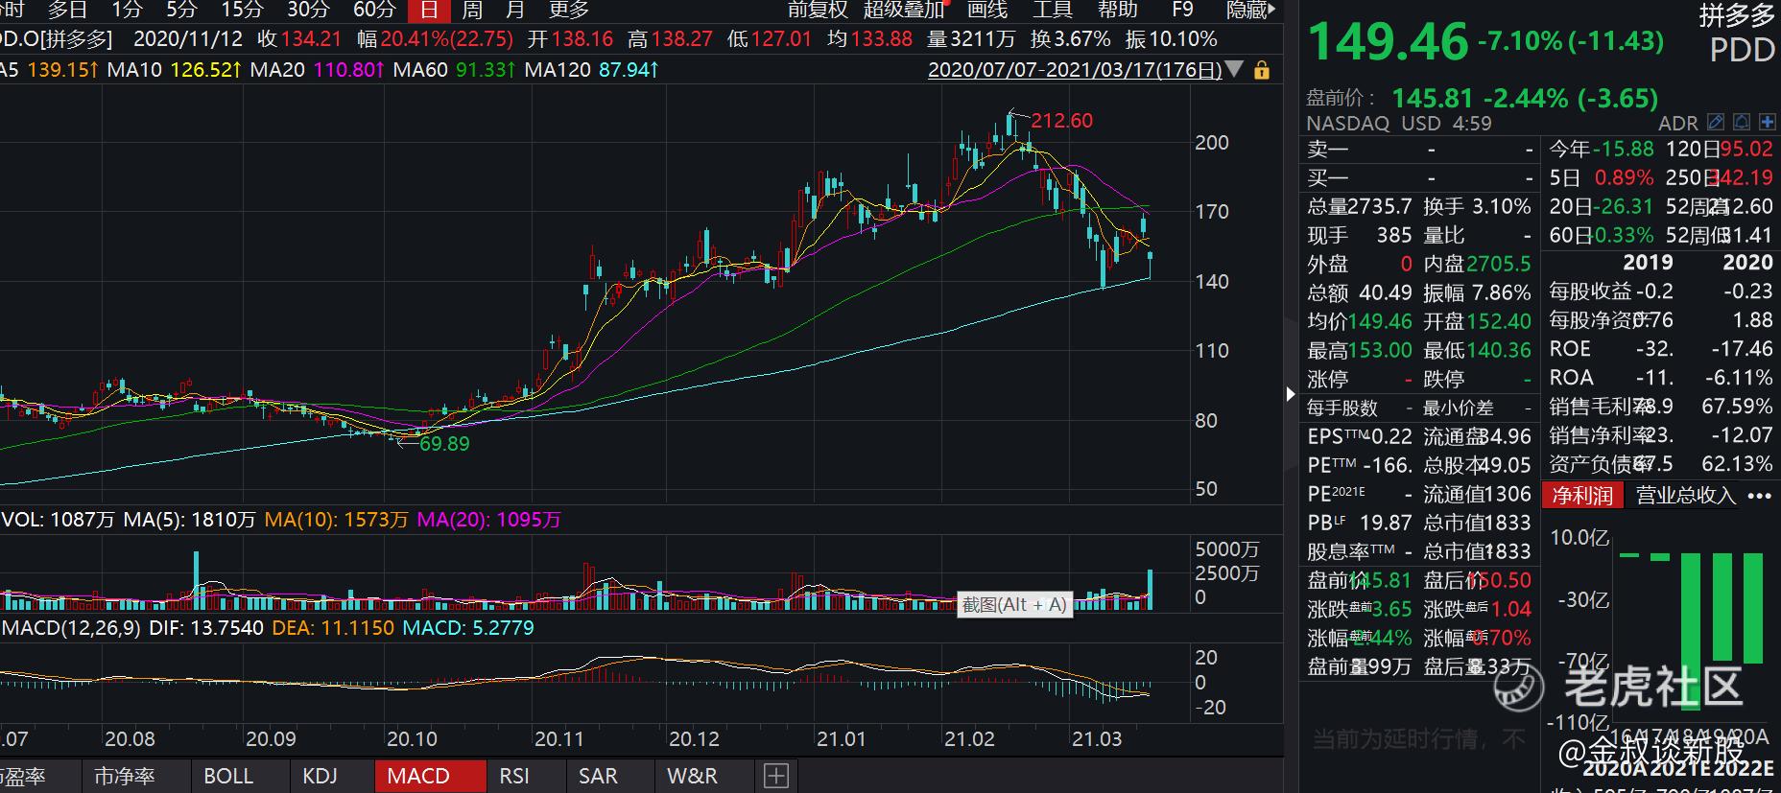This screenshot has width=1781, height=793.
Task: Open the 超级叠加 overlay menu
Action: click(904, 10)
